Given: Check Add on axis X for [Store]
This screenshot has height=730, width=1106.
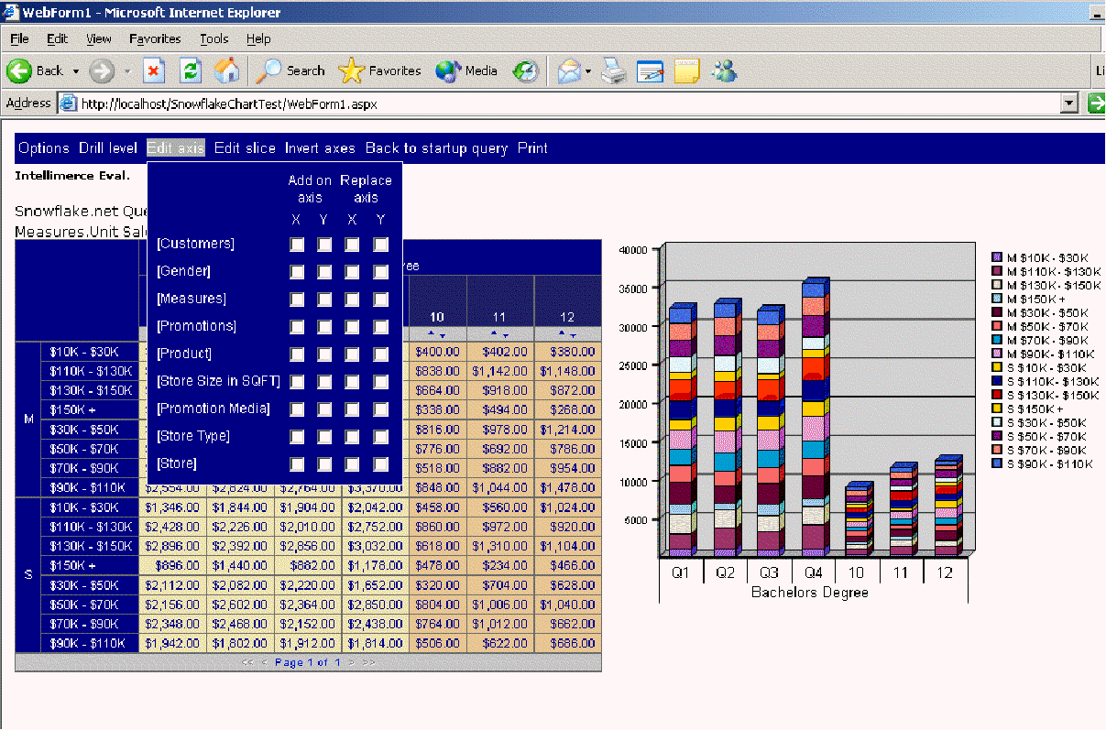Looking at the screenshot, I should tap(297, 464).
